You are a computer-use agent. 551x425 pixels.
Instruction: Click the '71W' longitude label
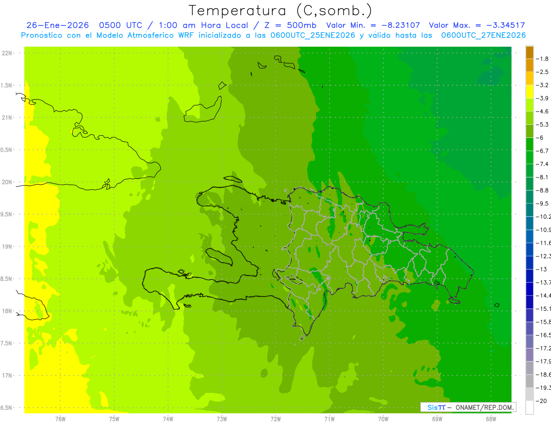coord(329,419)
